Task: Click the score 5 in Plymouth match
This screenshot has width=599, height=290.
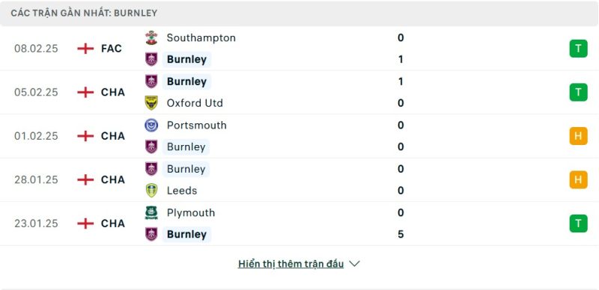Action: (401, 234)
